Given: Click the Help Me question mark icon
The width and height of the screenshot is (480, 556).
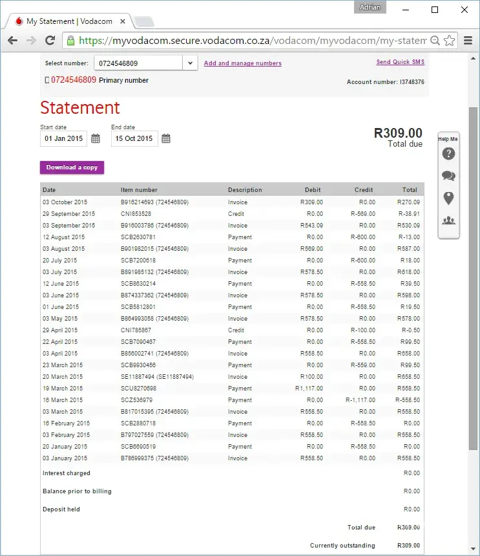Looking at the screenshot, I should [448, 154].
